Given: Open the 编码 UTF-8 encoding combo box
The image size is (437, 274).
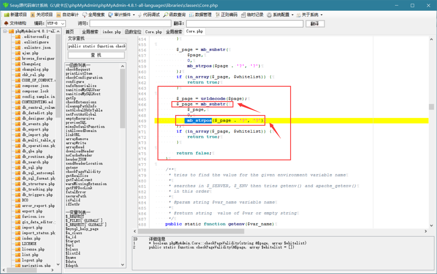Looking at the screenshot, I should (55, 23).
